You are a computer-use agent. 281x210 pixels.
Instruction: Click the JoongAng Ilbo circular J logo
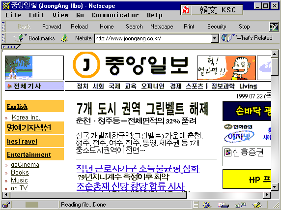pos(86,64)
